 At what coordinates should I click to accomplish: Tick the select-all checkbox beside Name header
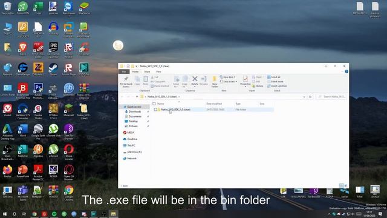[x=154, y=104]
